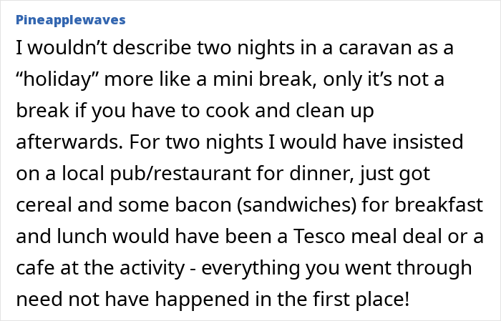
Task: Click the quoted word "holiday"
Action: point(57,80)
